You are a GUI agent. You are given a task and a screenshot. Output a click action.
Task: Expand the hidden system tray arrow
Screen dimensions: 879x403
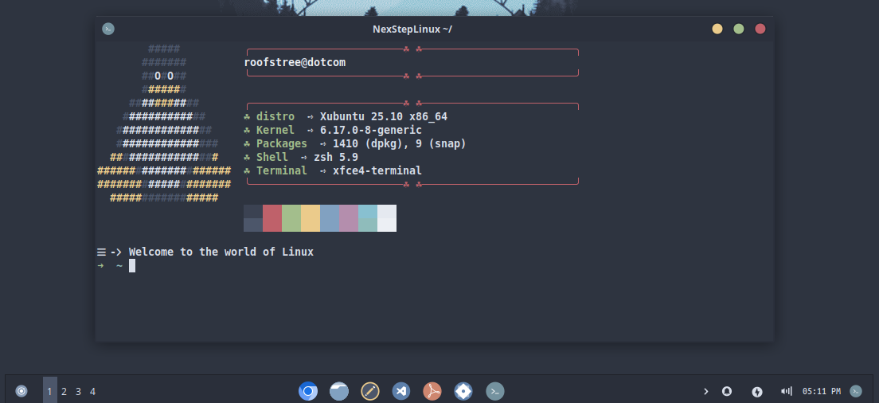tap(705, 391)
